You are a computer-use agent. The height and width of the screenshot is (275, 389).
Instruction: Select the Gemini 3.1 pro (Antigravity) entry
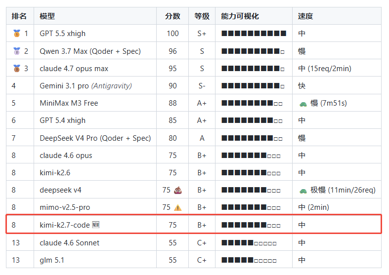coord(86,86)
